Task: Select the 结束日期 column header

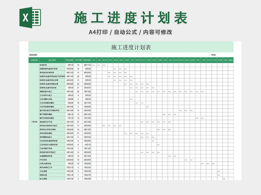Action: point(87,60)
